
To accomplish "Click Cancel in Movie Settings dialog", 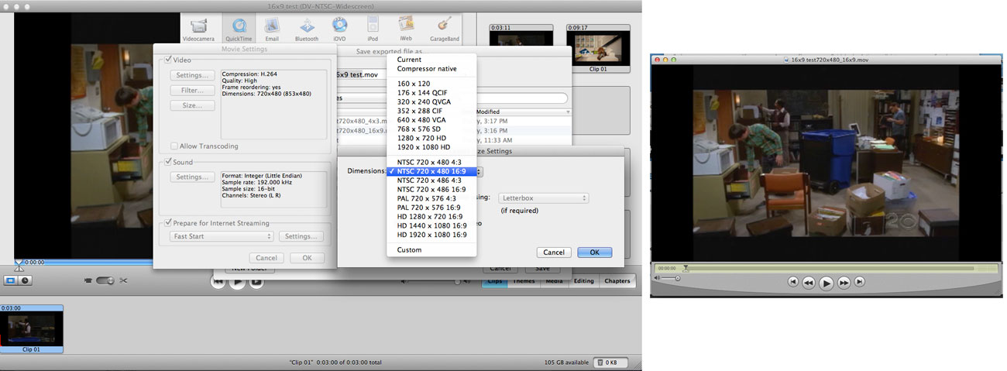I will [266, 258].
